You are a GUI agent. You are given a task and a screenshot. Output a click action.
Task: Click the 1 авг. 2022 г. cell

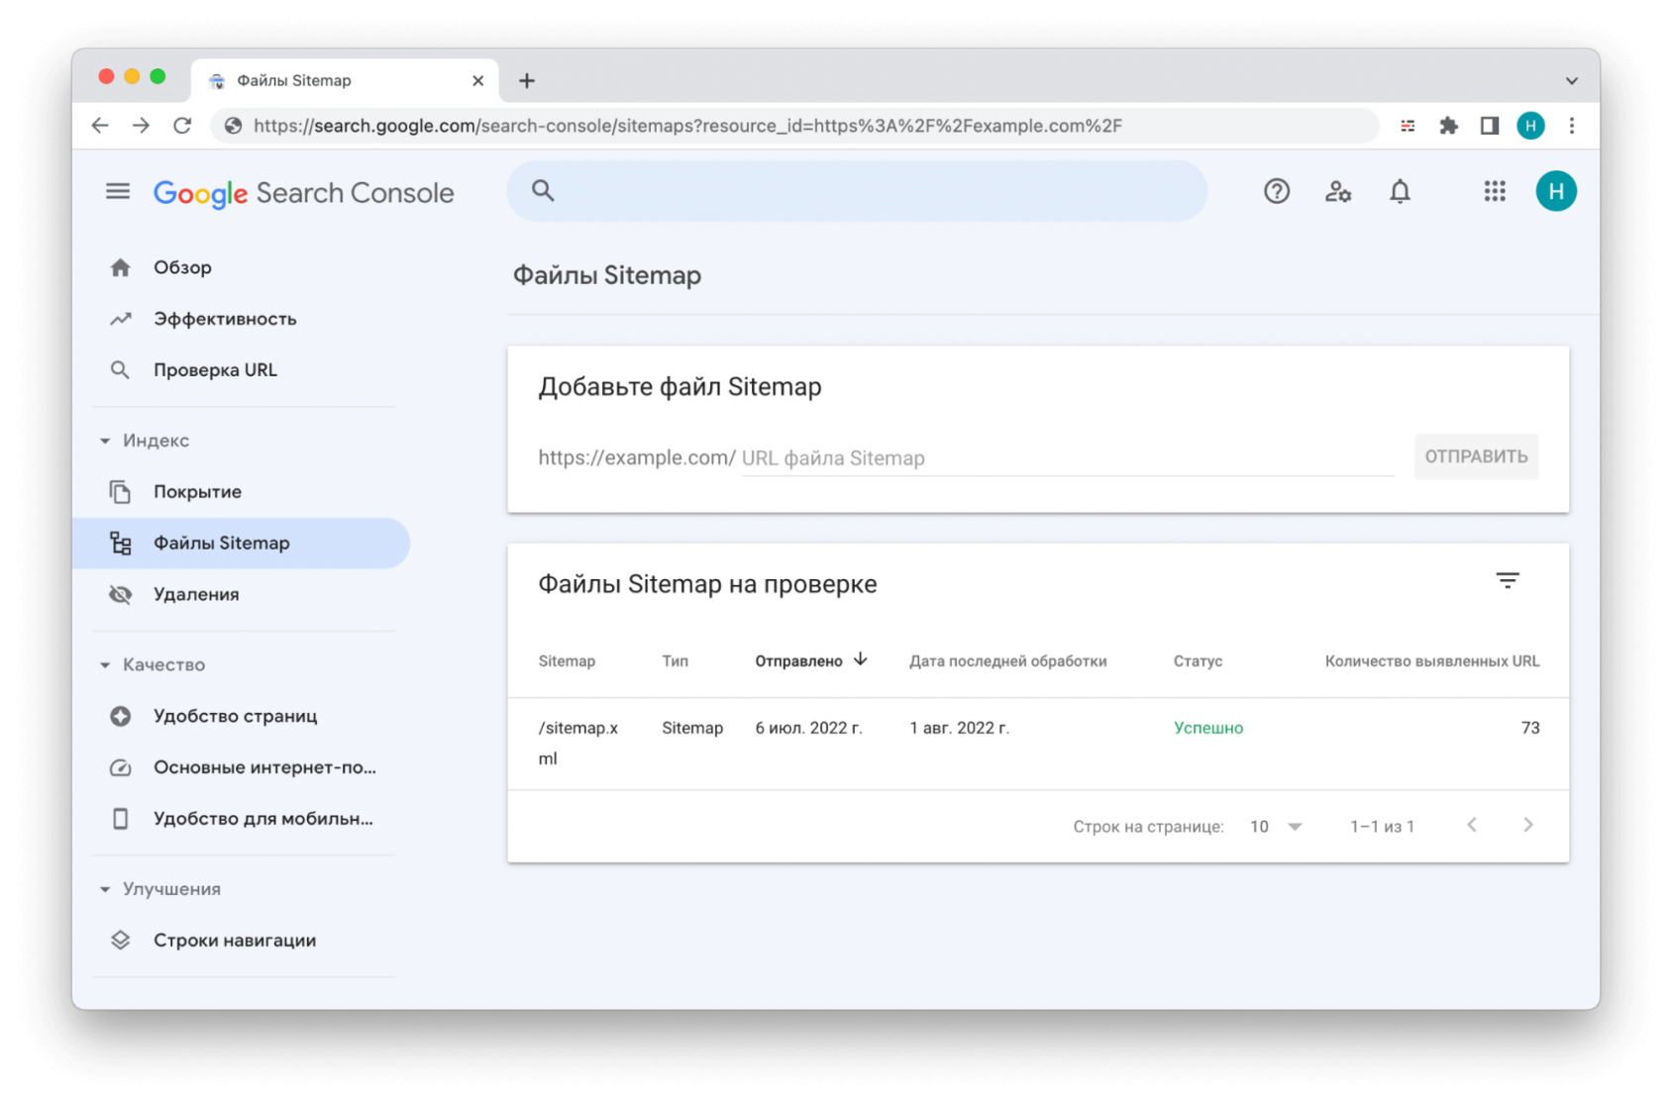point(959,728)
